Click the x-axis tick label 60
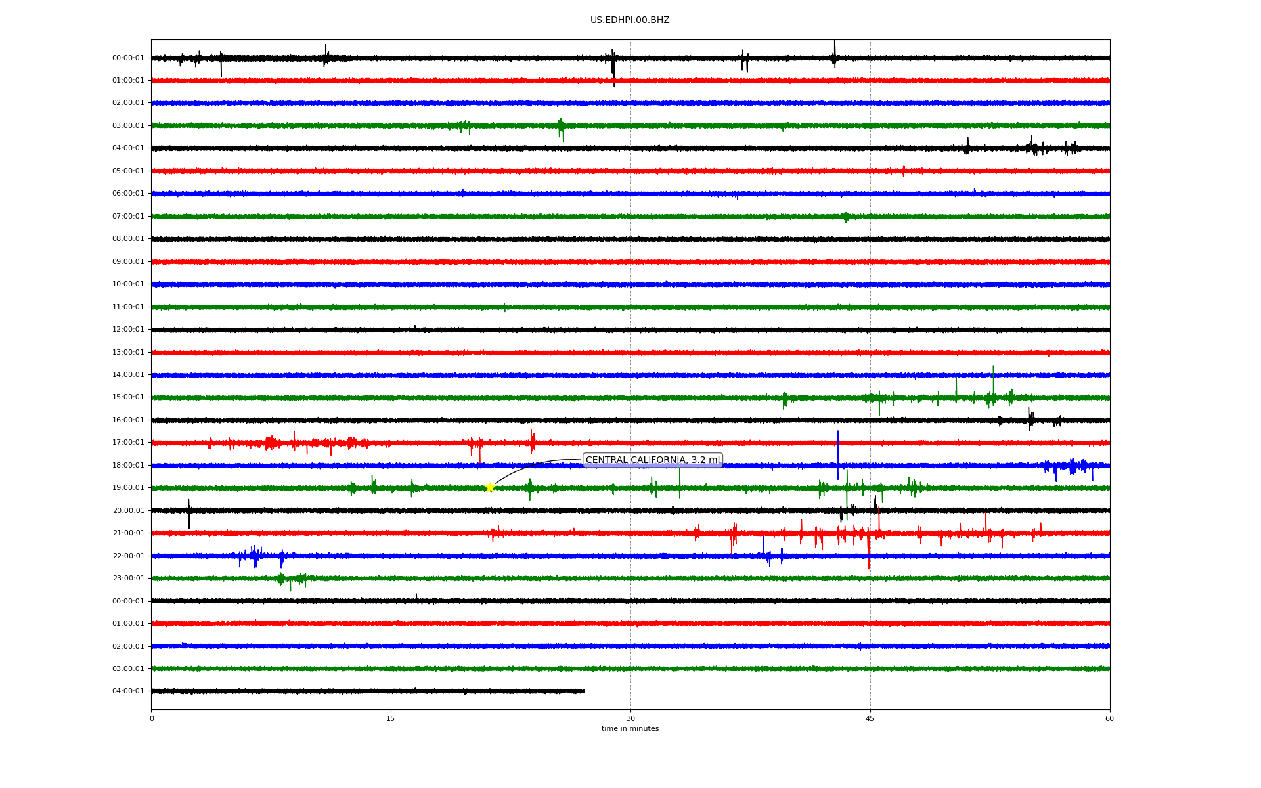The width and height of the screenshot is (1261, 788). tap(1109, 719)
